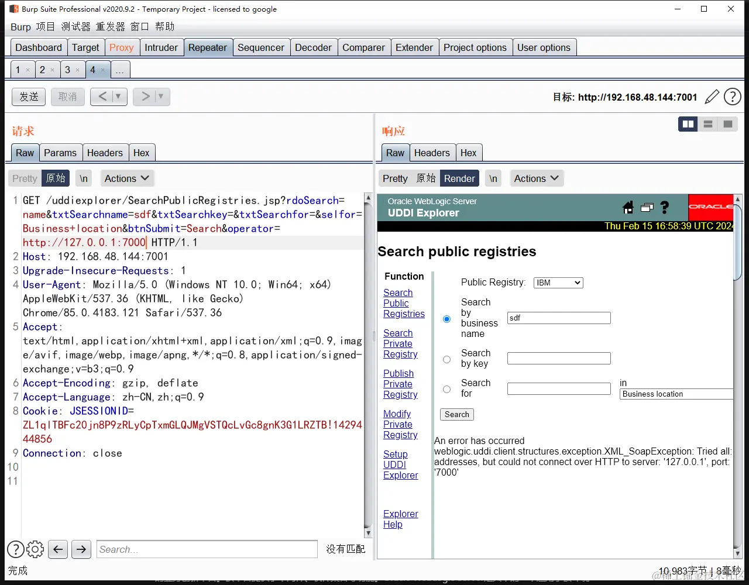Click the request editor vertical scrollbar
The height and width of the screenshot is (585, 749).
[x=368, y=366]
